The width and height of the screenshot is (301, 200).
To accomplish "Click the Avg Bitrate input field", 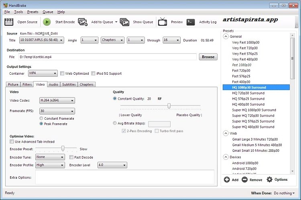I will 159,124.
